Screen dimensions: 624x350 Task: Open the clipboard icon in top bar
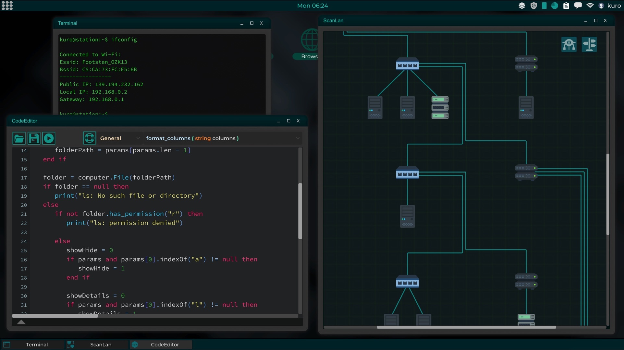pos(566,6)
